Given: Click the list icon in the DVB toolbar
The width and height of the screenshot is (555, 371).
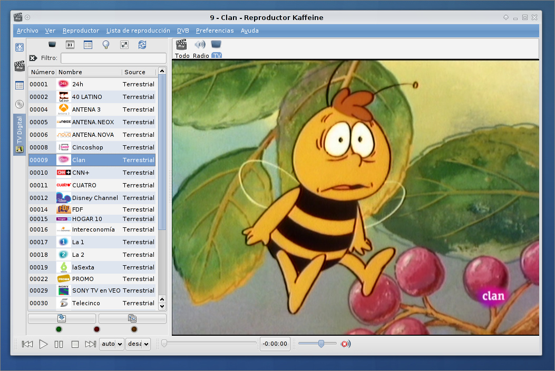Looking at the screenshot, I should pos(88,45).
